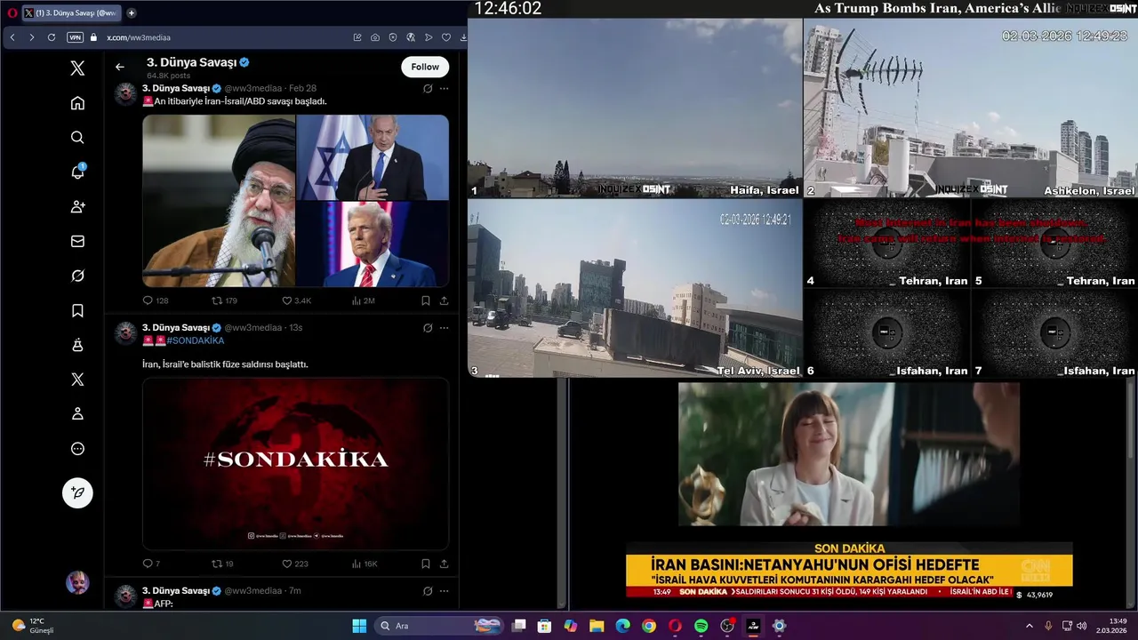Expand the system tray hidden icons chevron
Viewport: 1138px width, 640px height.
coord(1030,626)
